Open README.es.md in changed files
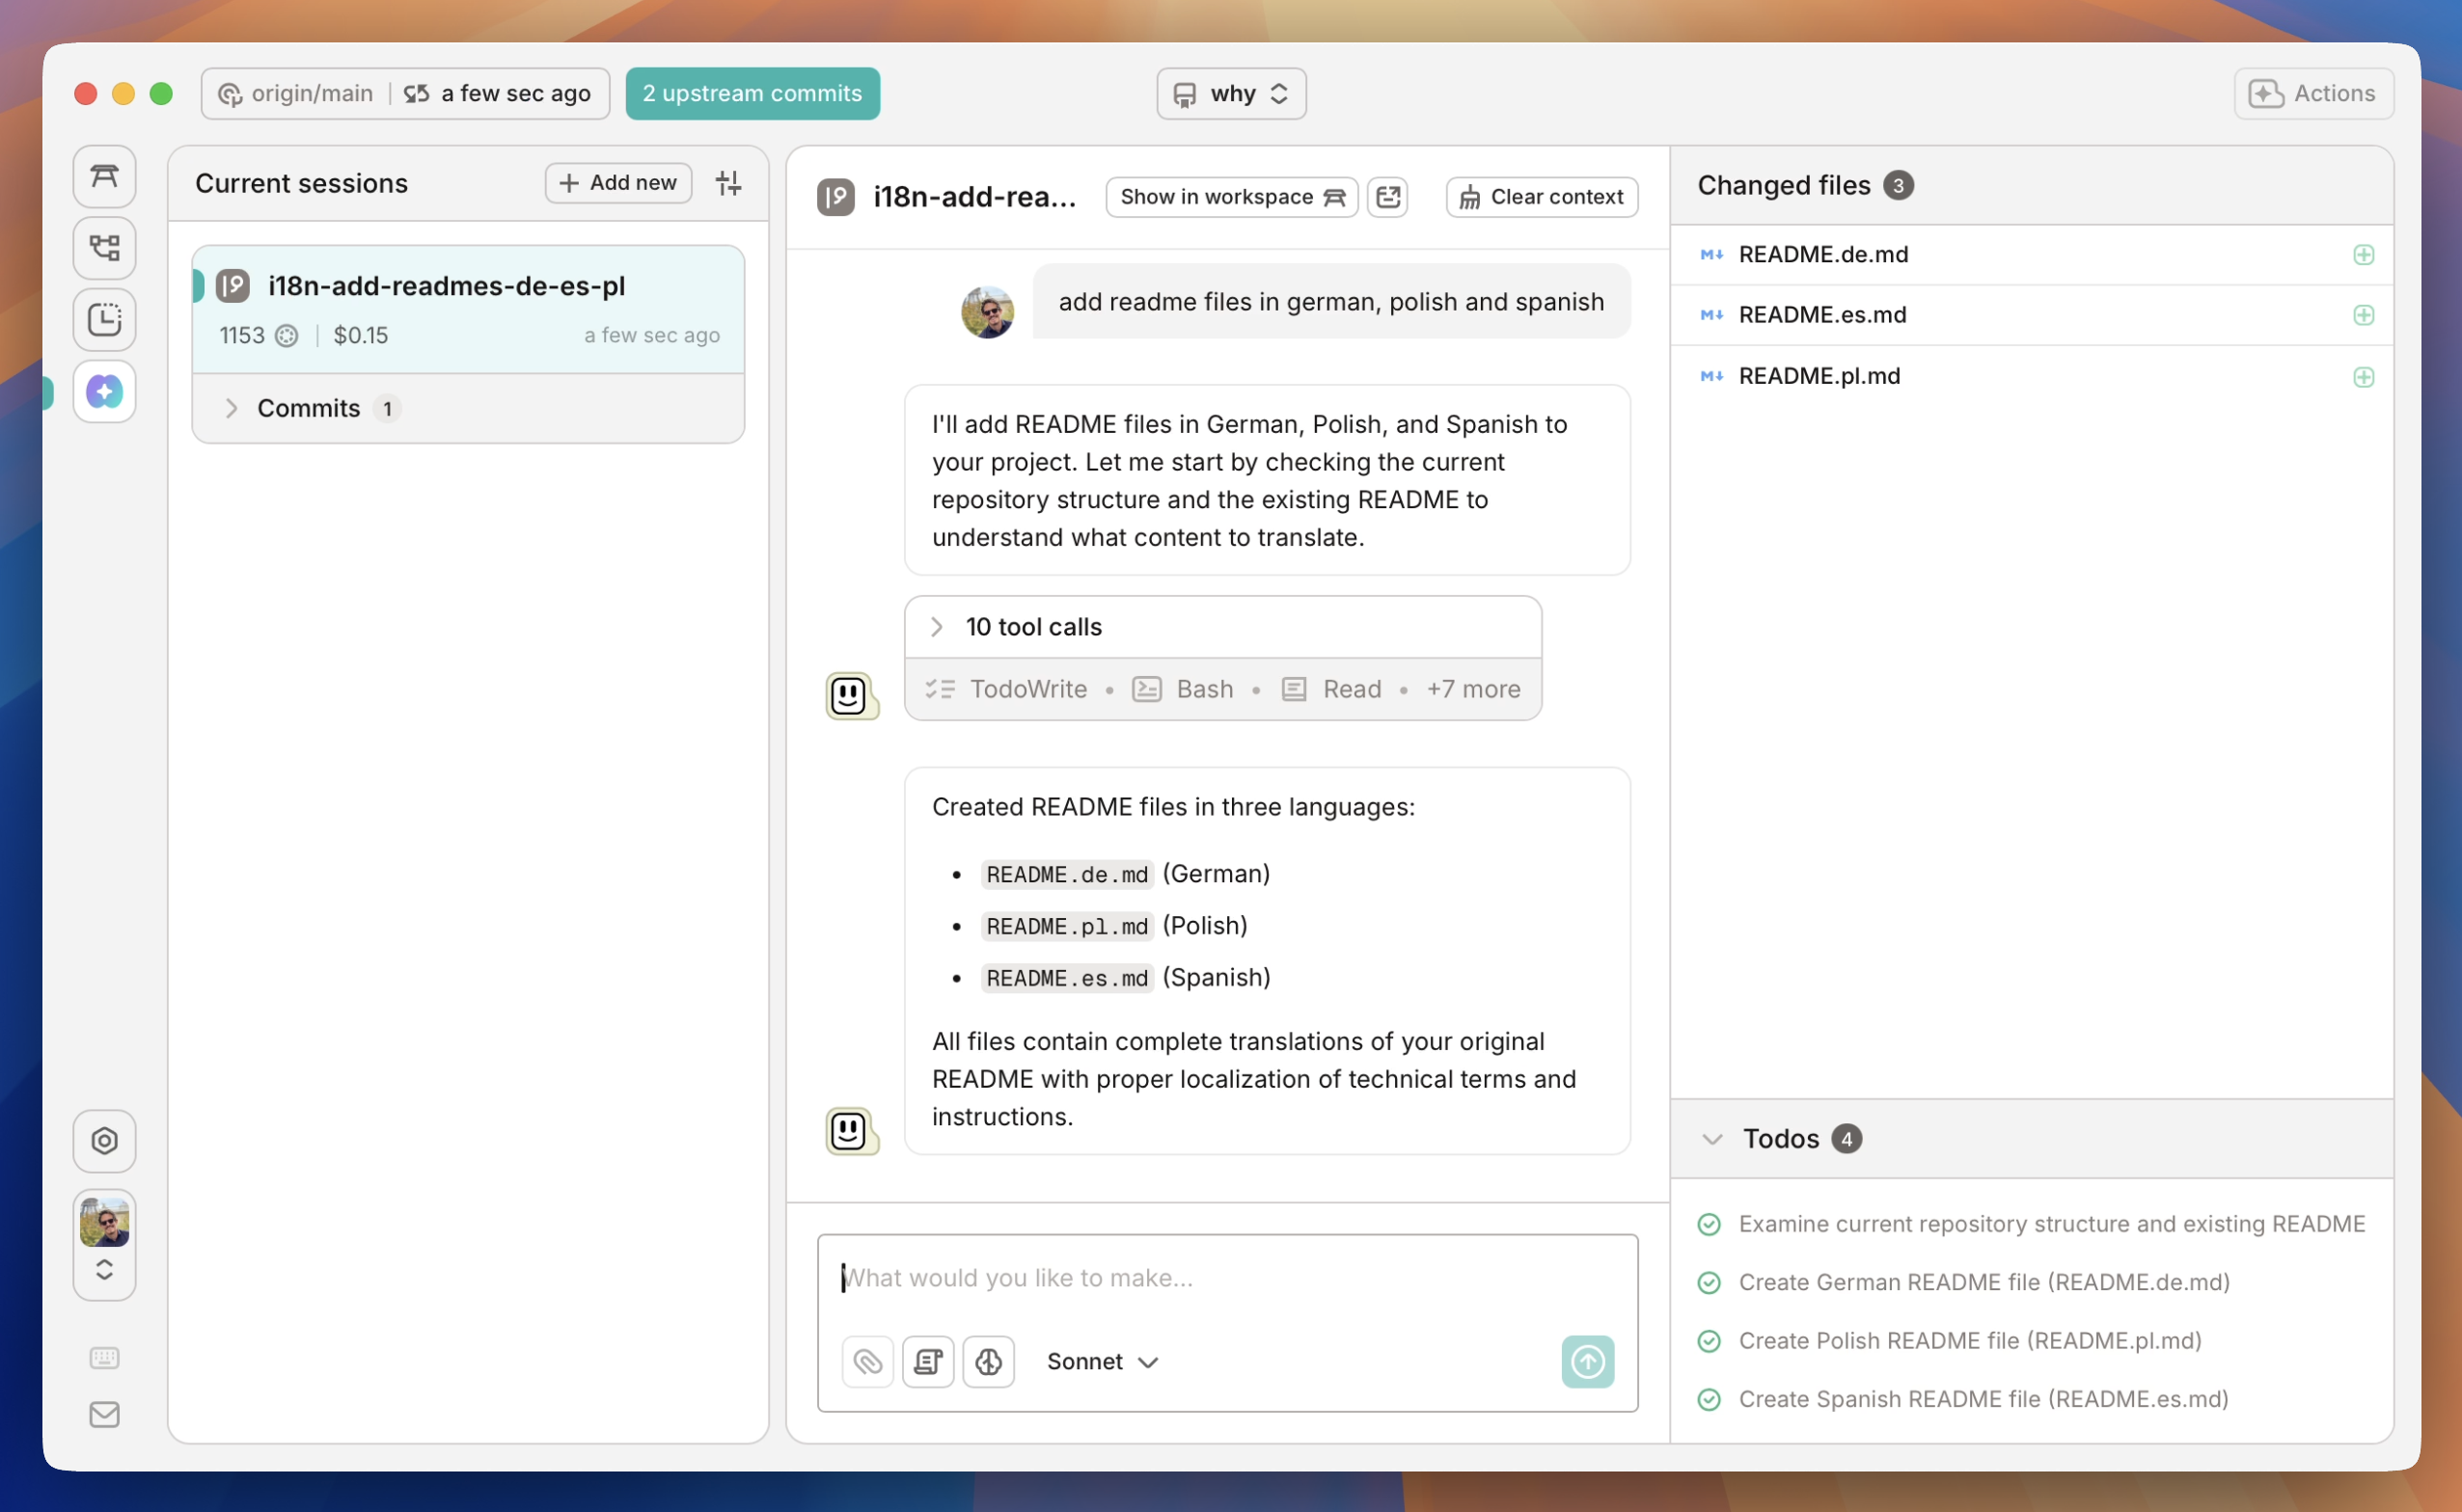Viewport: 2462px width, 1512px height. pyautogui.click(x=1821, y=315)
